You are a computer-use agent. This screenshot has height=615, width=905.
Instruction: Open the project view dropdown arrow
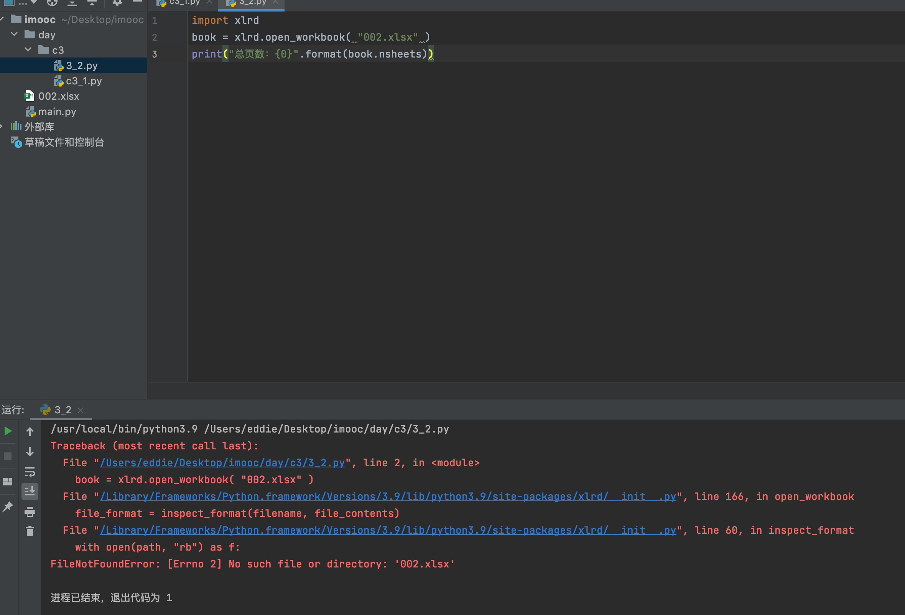(34, 2)
